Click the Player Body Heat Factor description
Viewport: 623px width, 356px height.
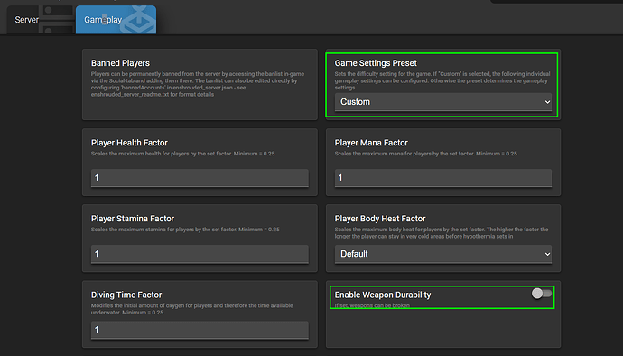[x=441, y=233]
